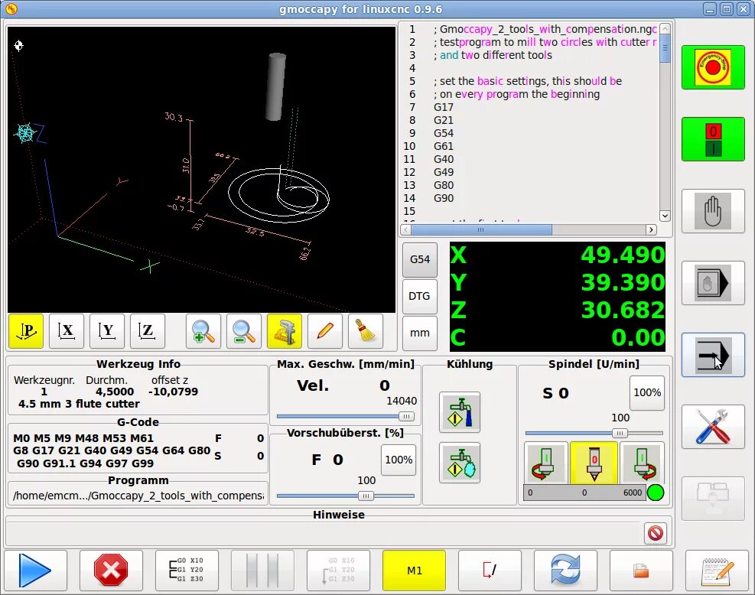Stop the program with red X

[x=111, y=571]
